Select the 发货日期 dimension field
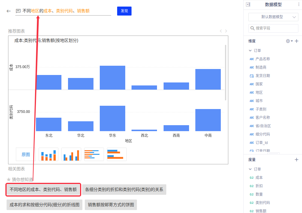302x213 pixels. 262,76
